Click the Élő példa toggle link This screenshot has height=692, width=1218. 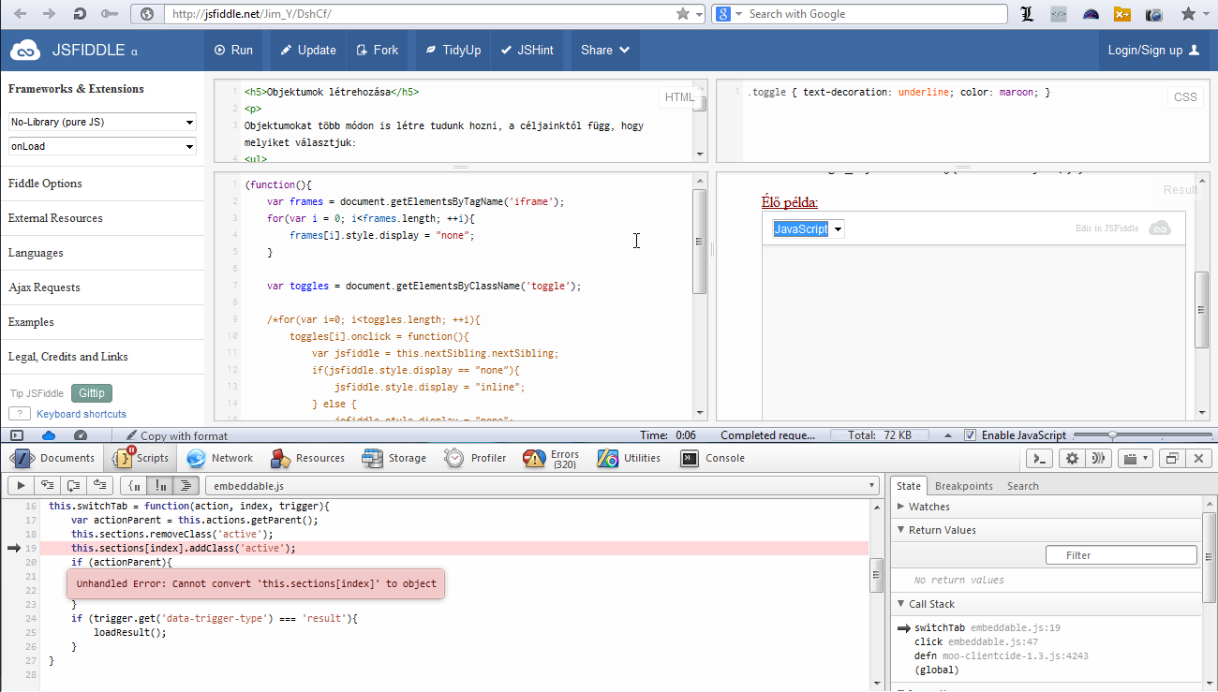[x=789, y=202]
